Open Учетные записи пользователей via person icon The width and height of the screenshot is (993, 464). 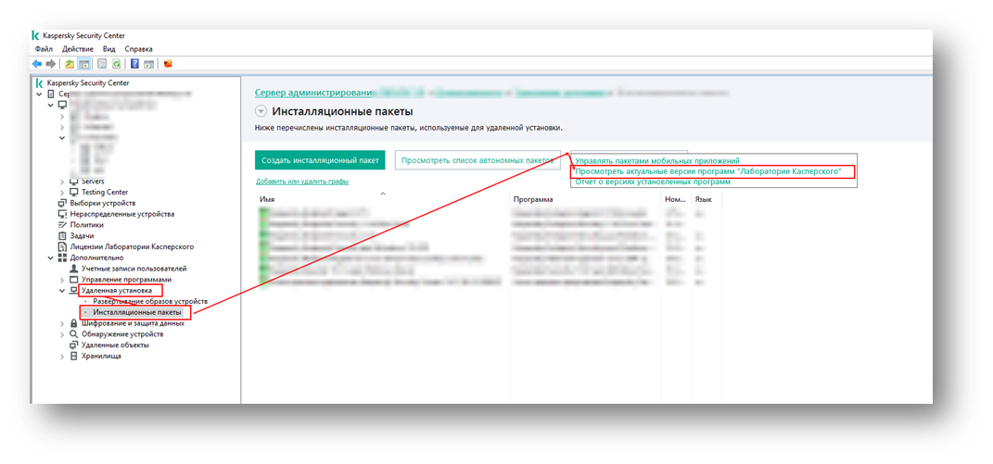(x=73, y=269)
